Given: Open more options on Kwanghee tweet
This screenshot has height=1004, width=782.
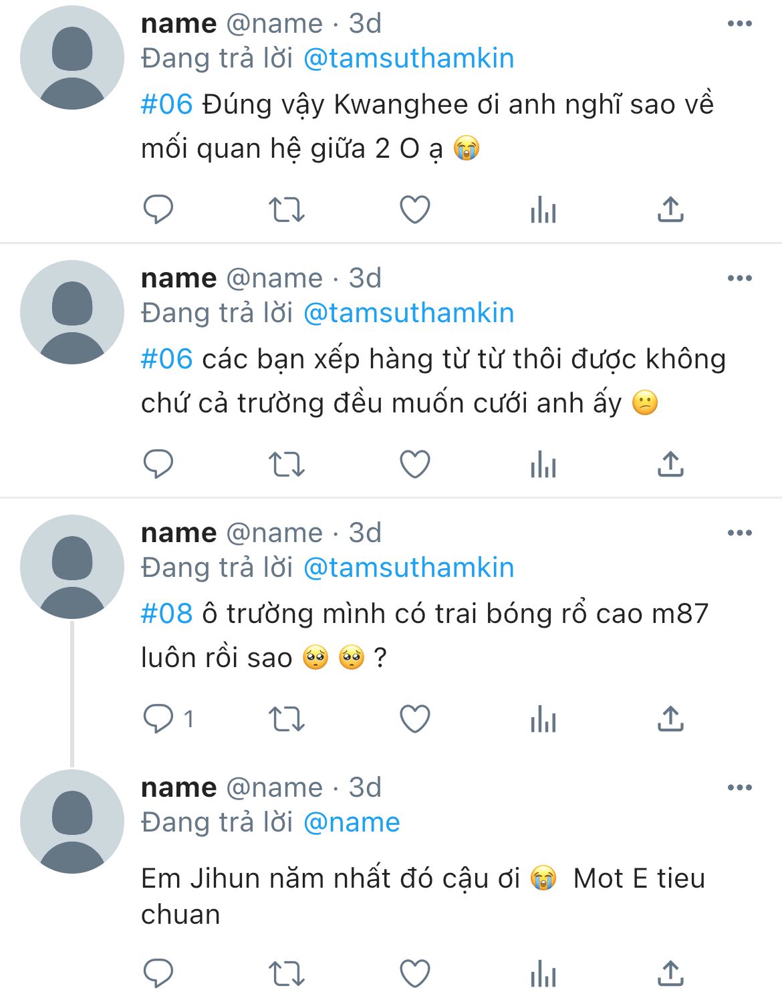Looking at the screenshot, I should tap(739, 24).
